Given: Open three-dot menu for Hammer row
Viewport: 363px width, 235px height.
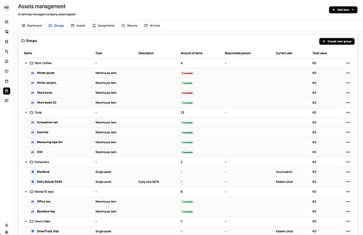Looking at the screenshot, I should tap(348, 132).
